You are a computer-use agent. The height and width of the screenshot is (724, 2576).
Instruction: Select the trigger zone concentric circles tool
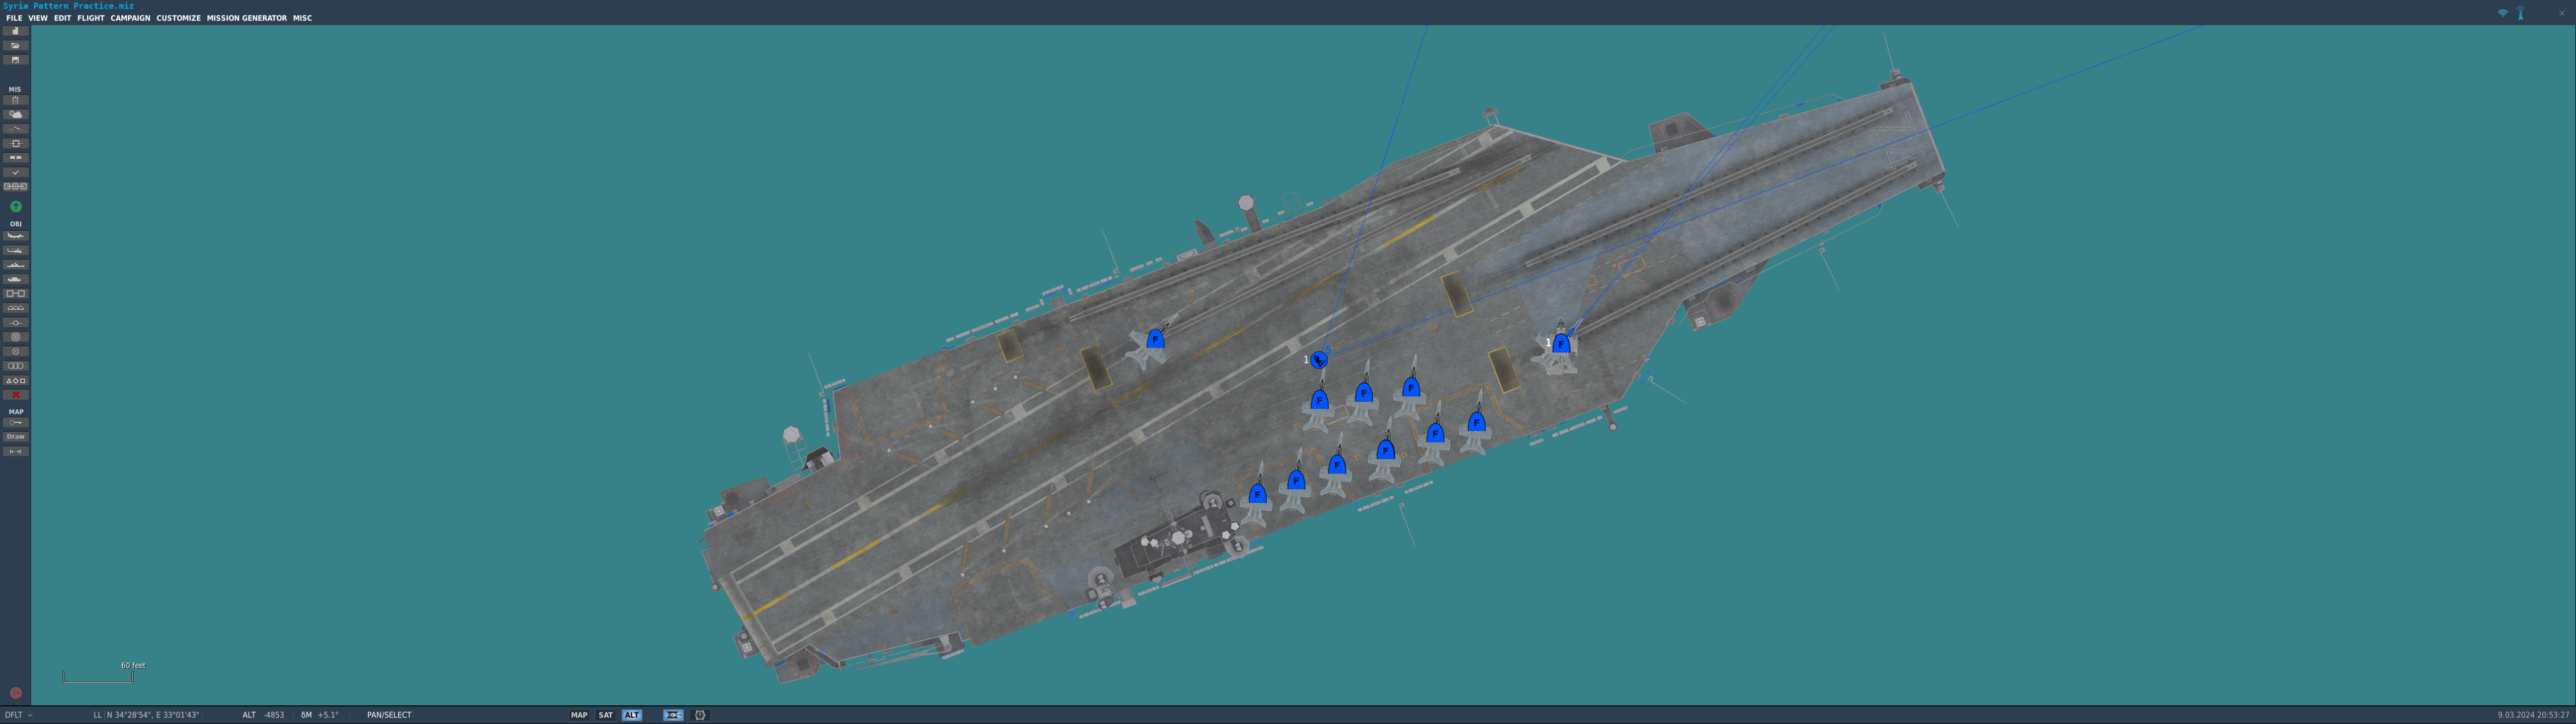pyautogui.click(x=15, y=337)
